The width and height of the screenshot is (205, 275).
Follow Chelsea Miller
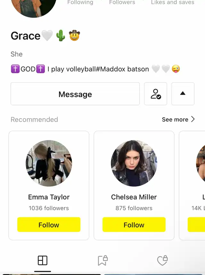[x=134, y=225]
